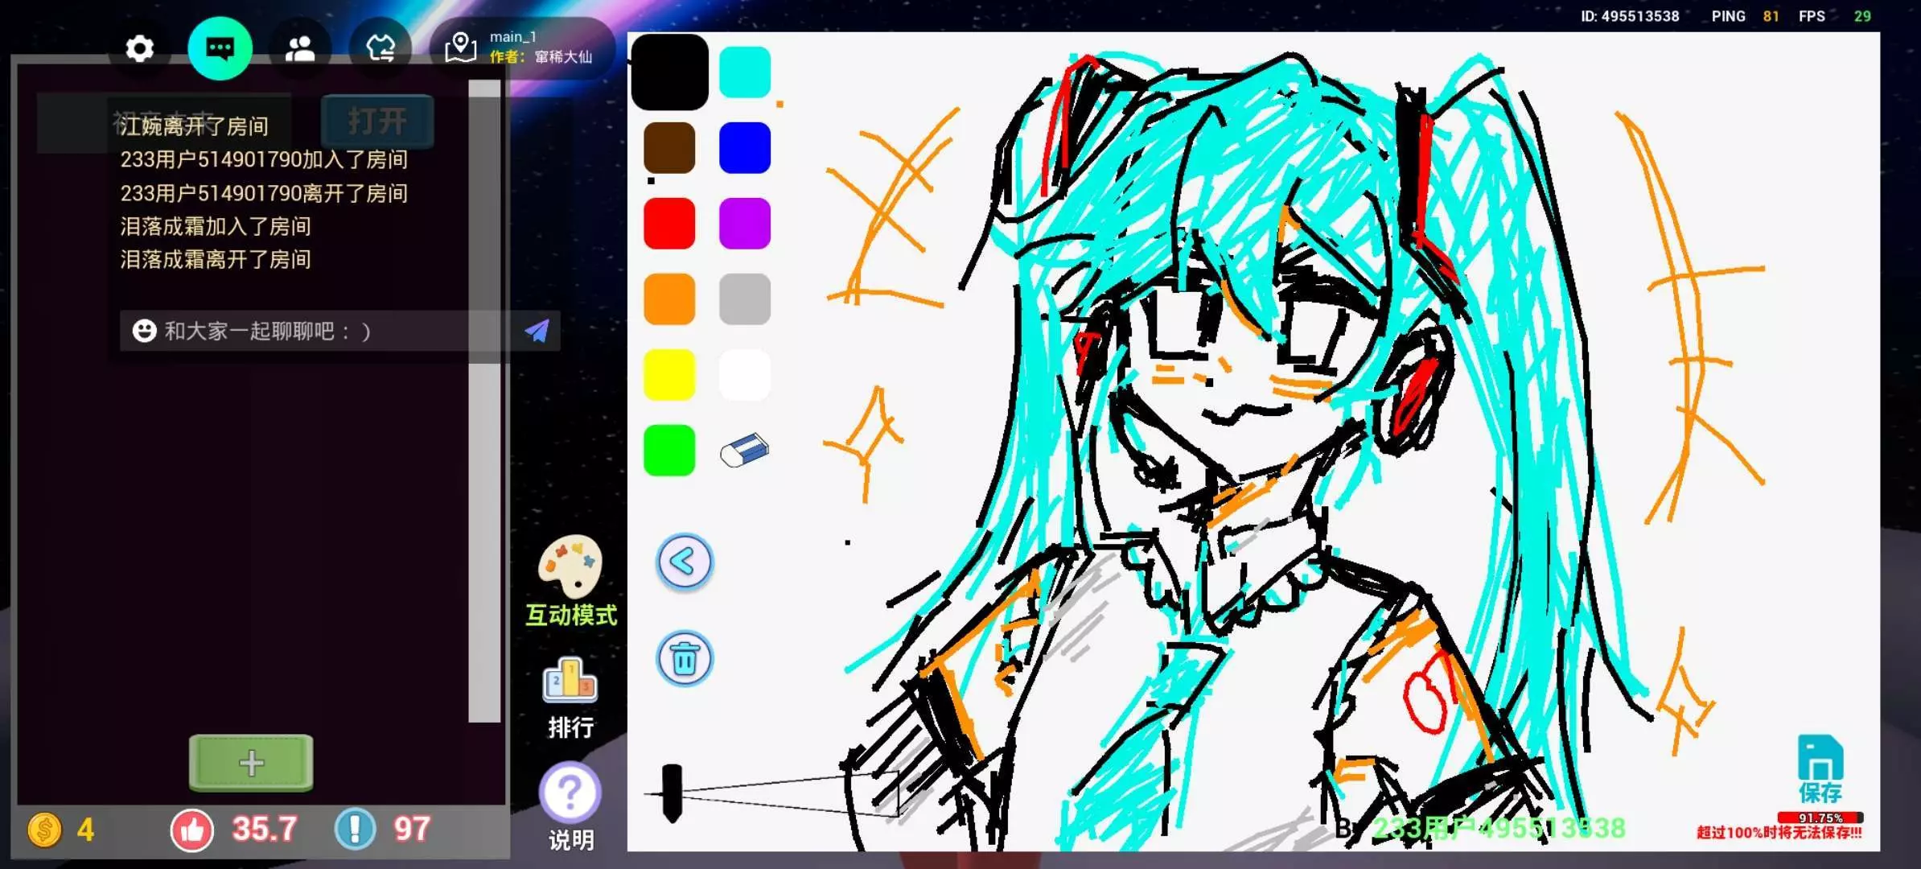Click the thumbs-up like icon
The width and height of the screenshot is (1921, 869).
[192, 830]
